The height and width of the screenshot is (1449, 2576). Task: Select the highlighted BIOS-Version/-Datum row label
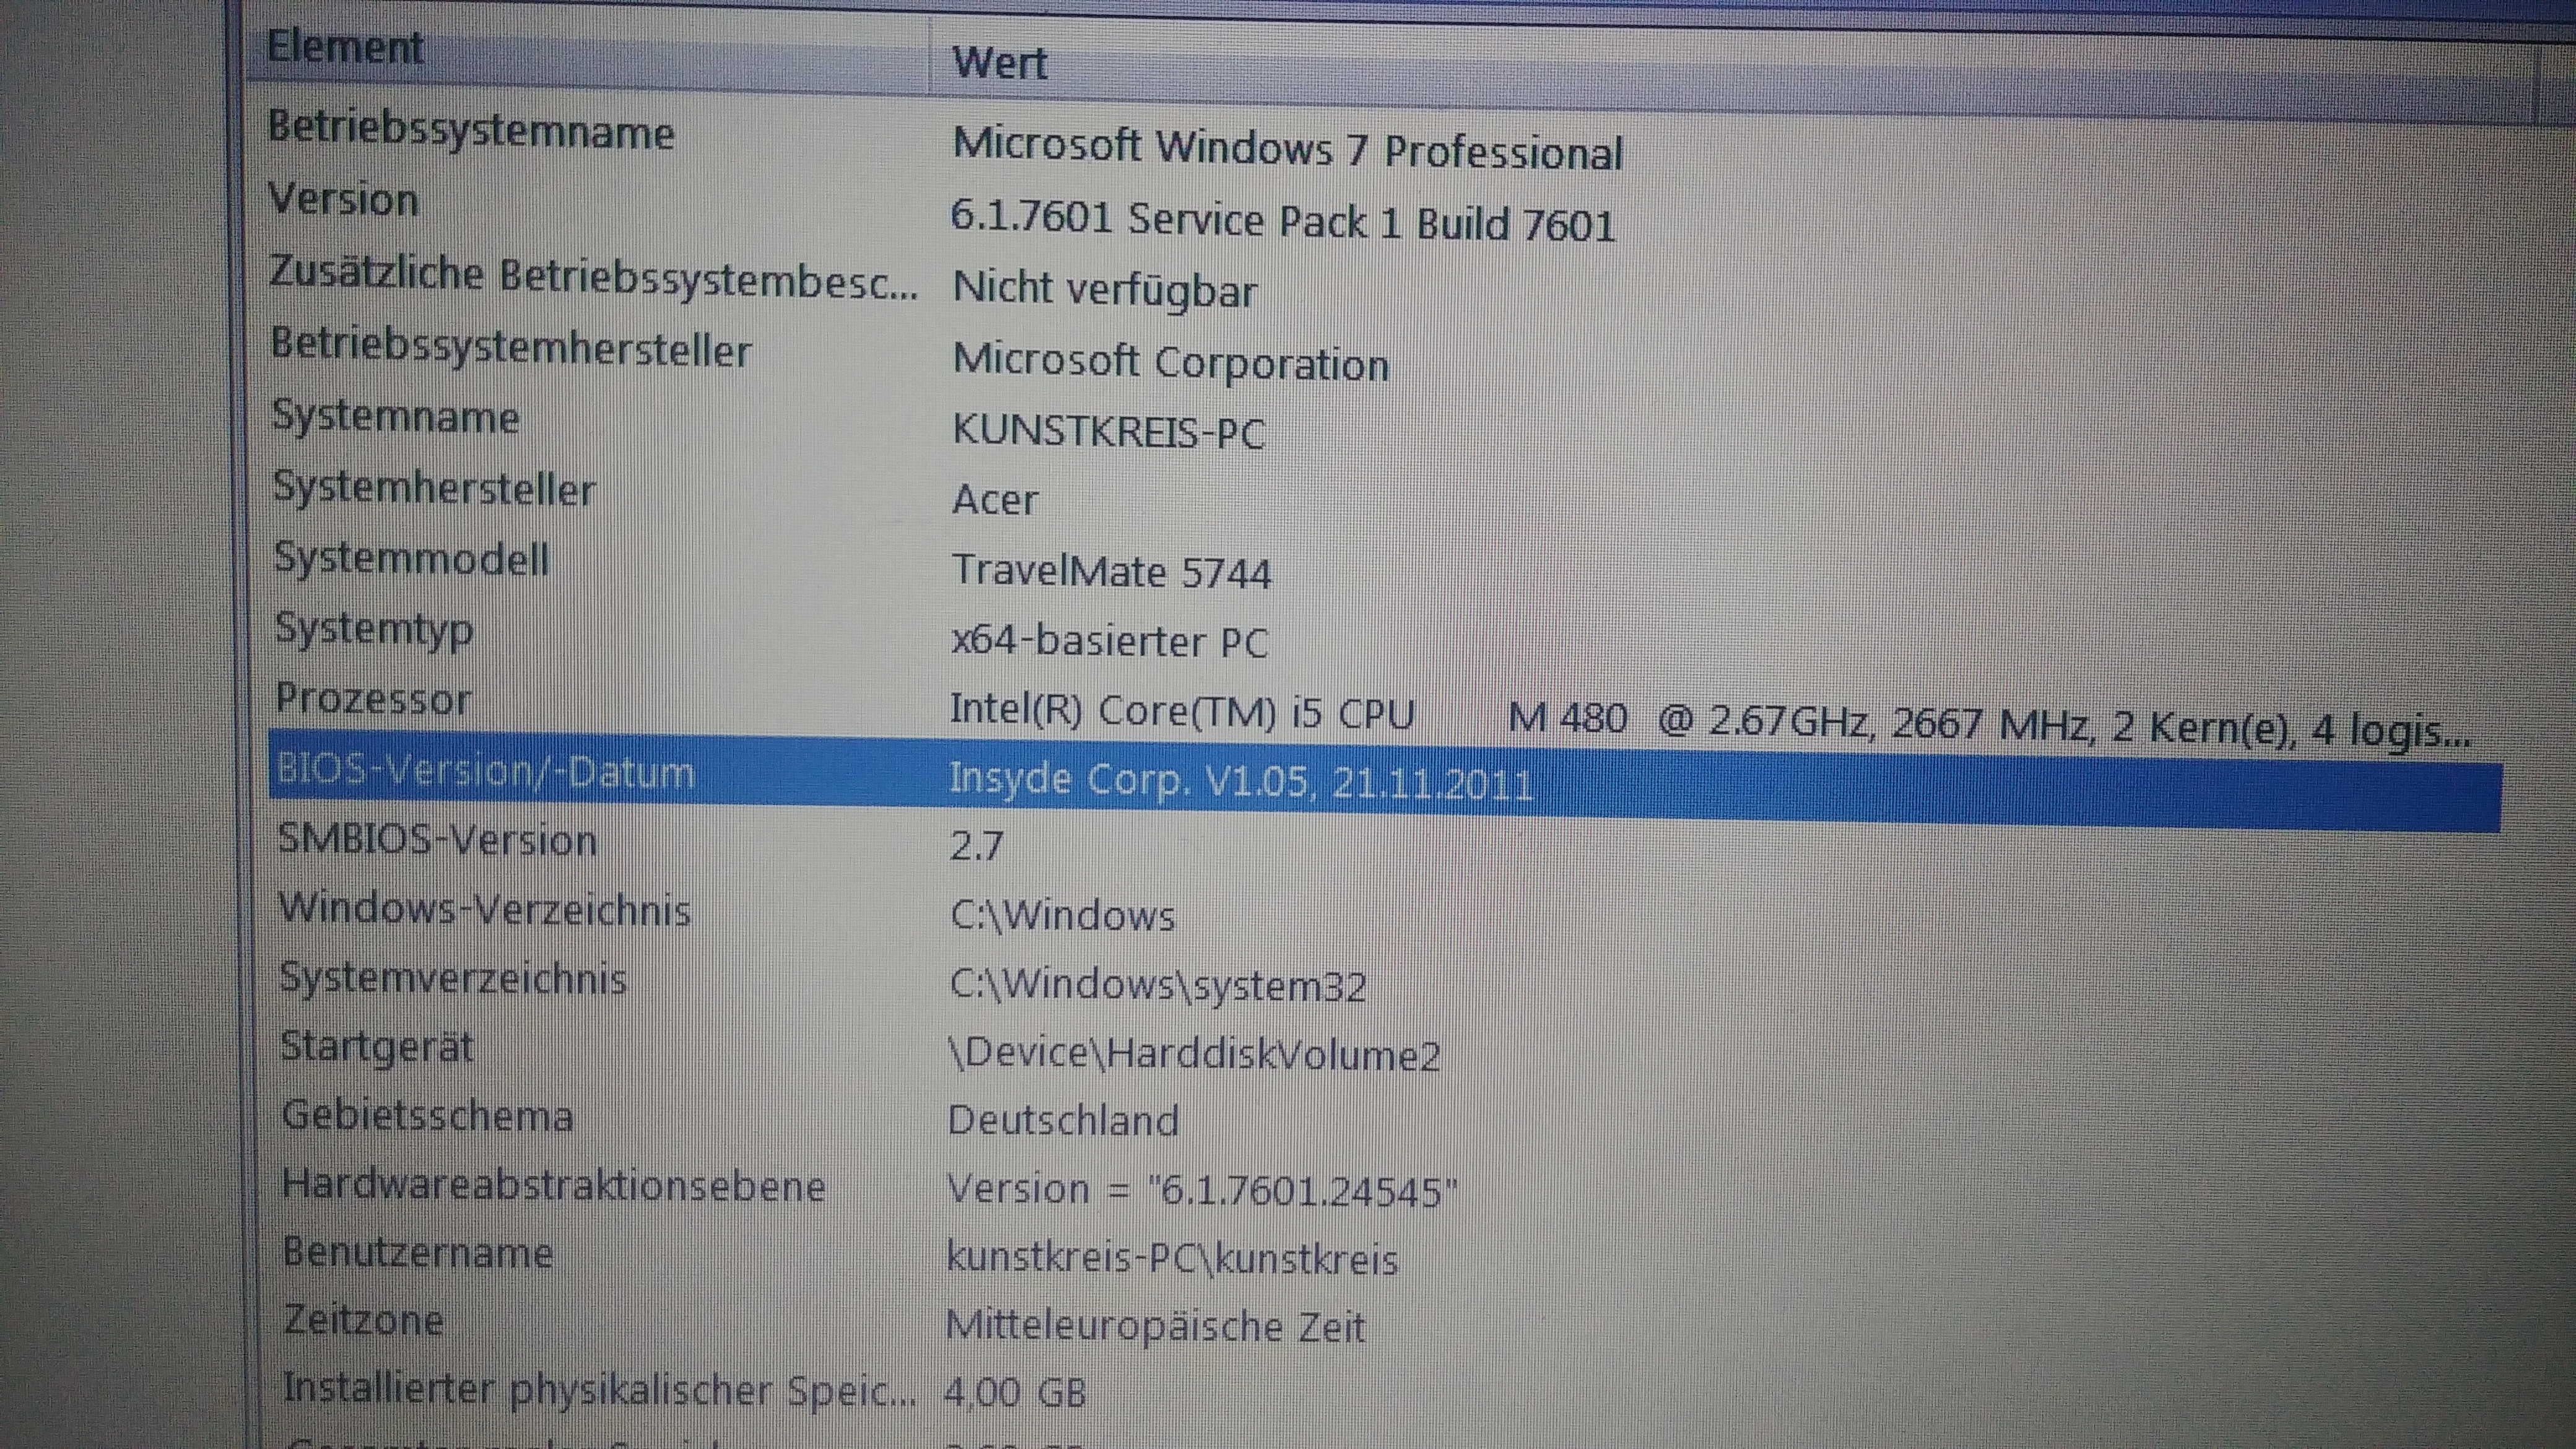485,771
